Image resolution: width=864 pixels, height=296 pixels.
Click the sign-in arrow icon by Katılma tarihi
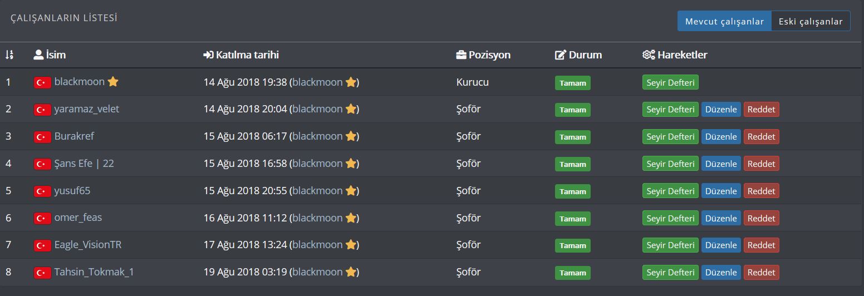[208, 55]
